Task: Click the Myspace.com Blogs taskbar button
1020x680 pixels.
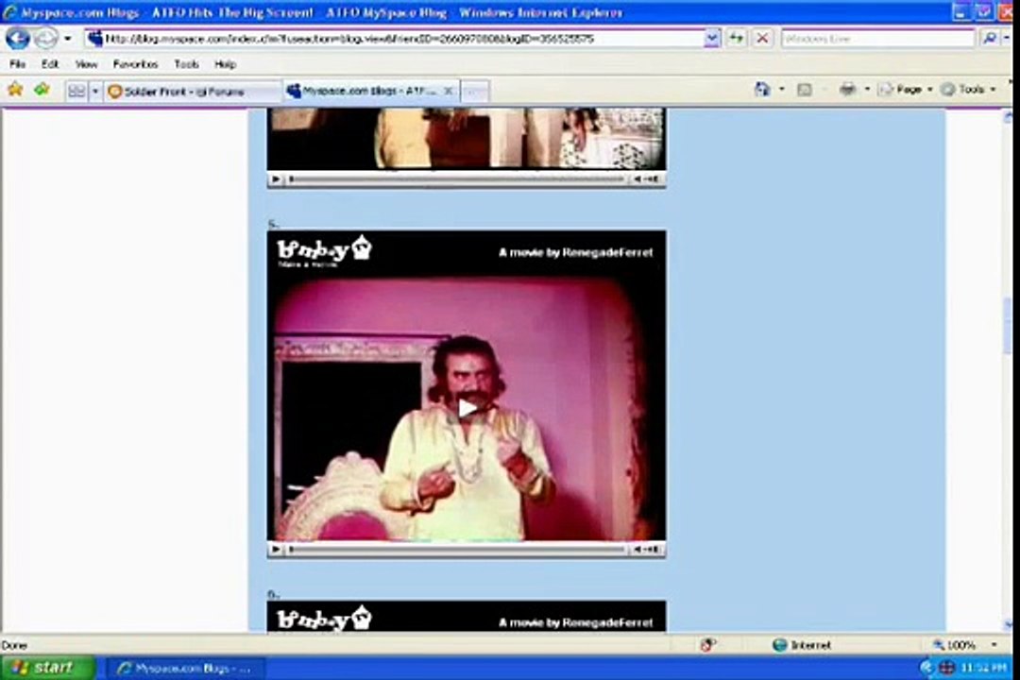Action: (x=185, y=669)
